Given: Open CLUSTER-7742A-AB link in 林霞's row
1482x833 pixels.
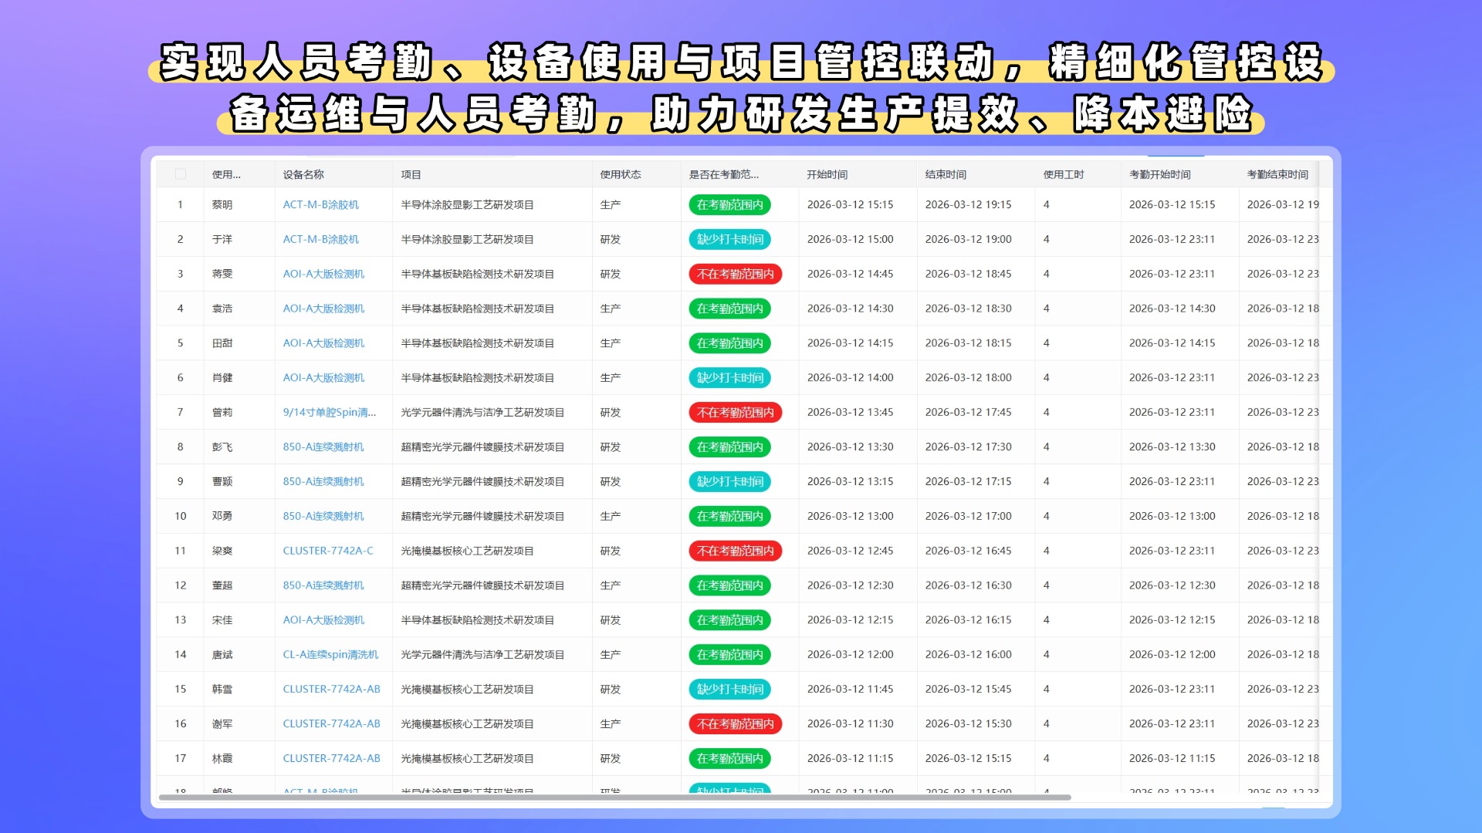Looking at the screenshot, I should click(332, 759).
